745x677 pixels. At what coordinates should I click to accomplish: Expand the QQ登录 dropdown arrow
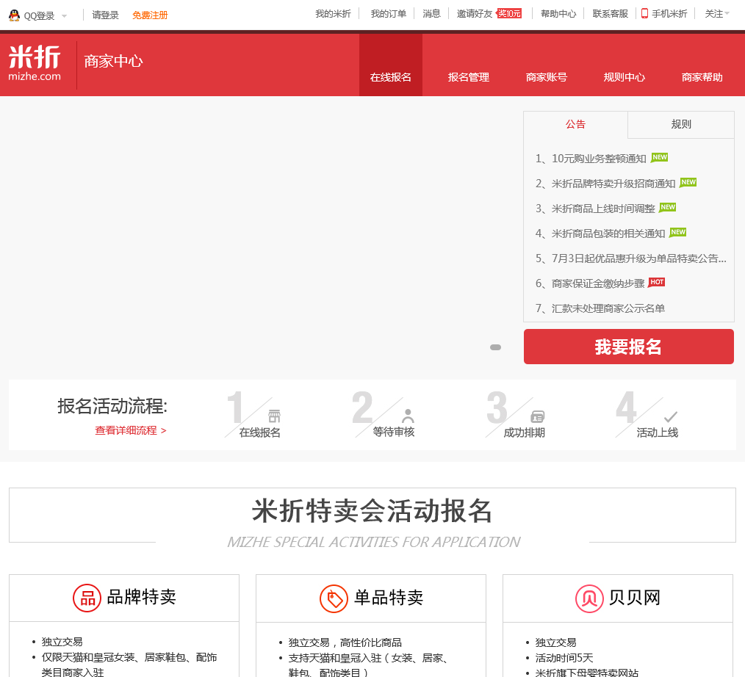click(64, 16)
